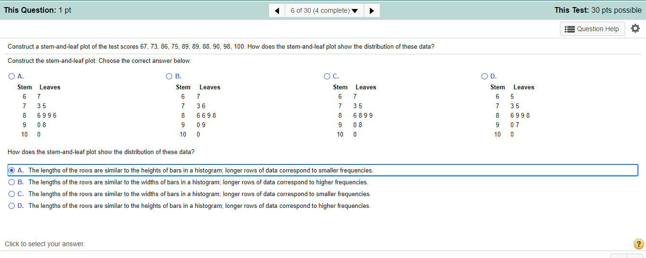The image size is (646, 258).
Task: Click stem '10' in option A
Action: point(25,134)
